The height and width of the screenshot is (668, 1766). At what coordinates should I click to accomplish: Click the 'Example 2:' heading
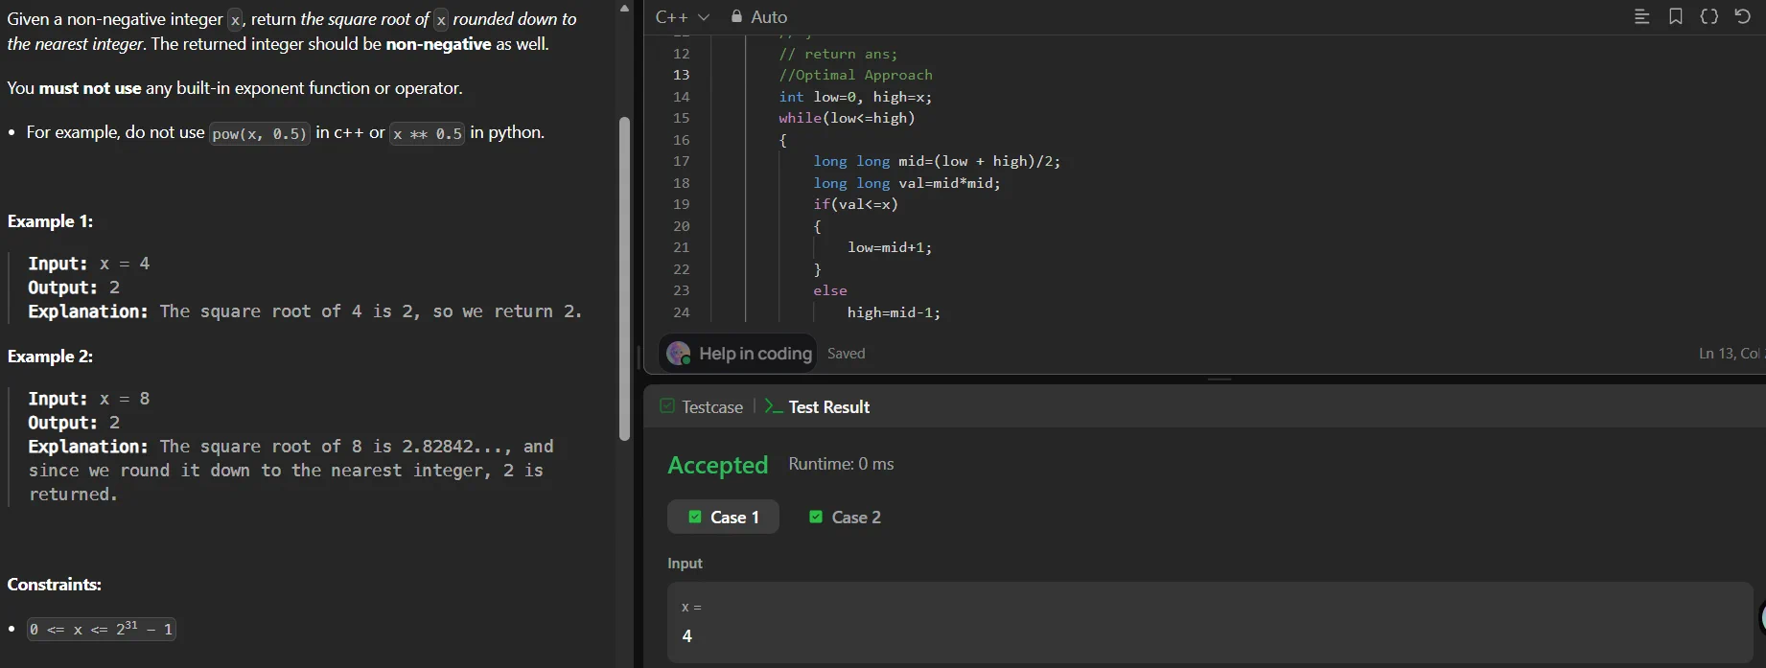click(x=50, y=357)
